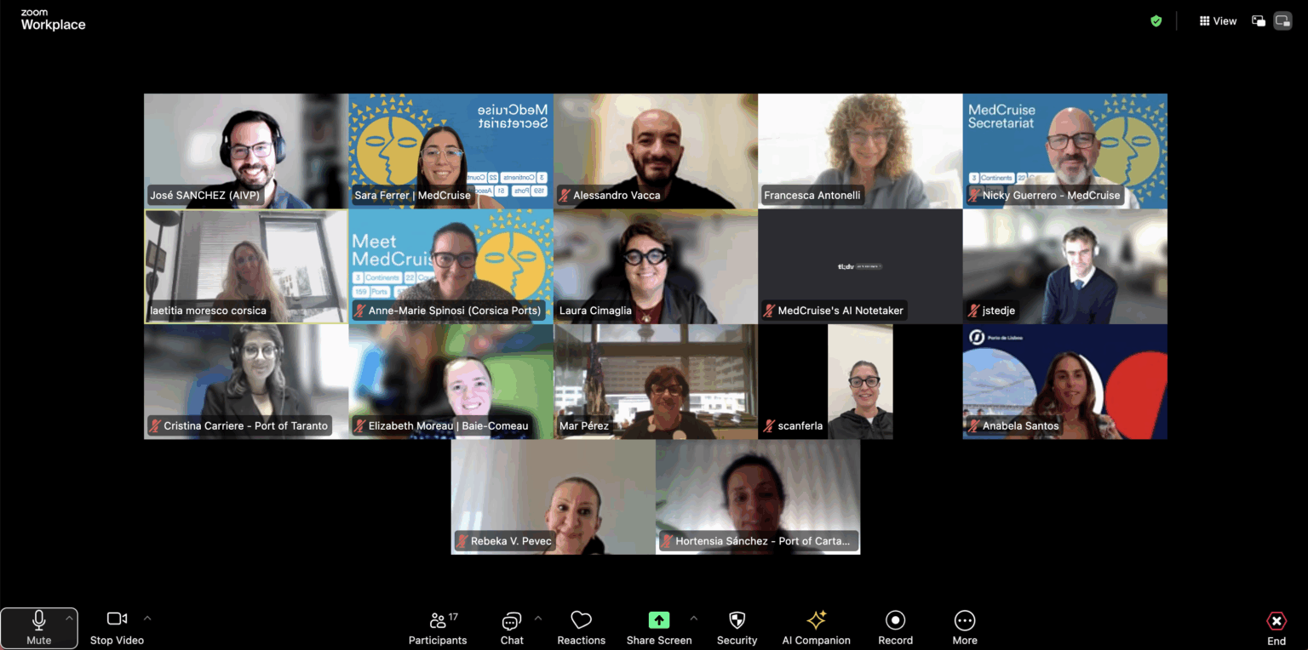Click muted mic icon beside Cristina Carriere
1308x650 pixels.
tap(155, 426)
